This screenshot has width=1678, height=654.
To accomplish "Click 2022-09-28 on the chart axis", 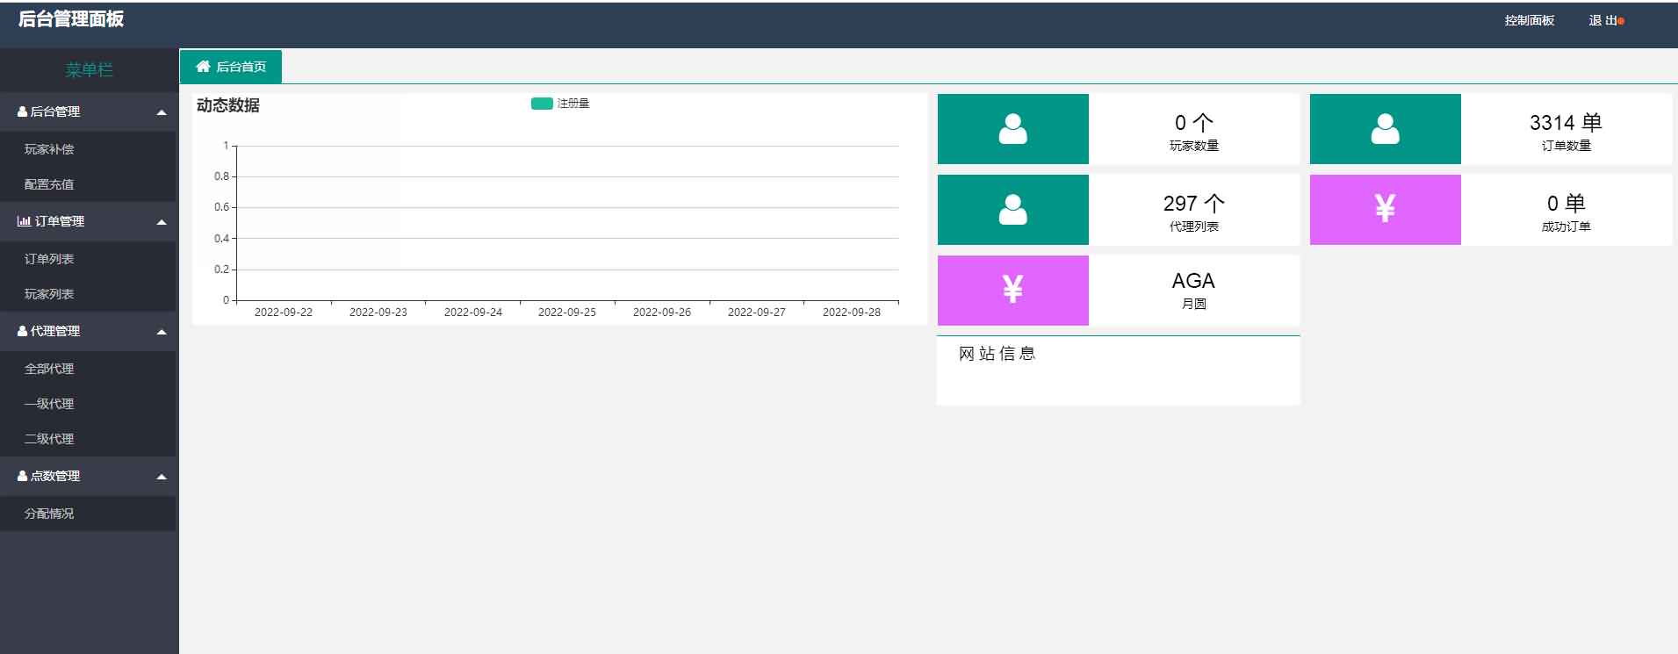I will point(852,312).
